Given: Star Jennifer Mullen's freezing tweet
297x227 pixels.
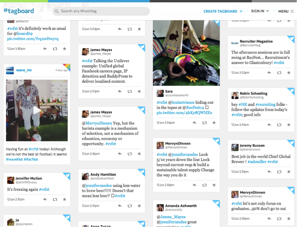Looking at the screenshot, I should click(65, 199).
